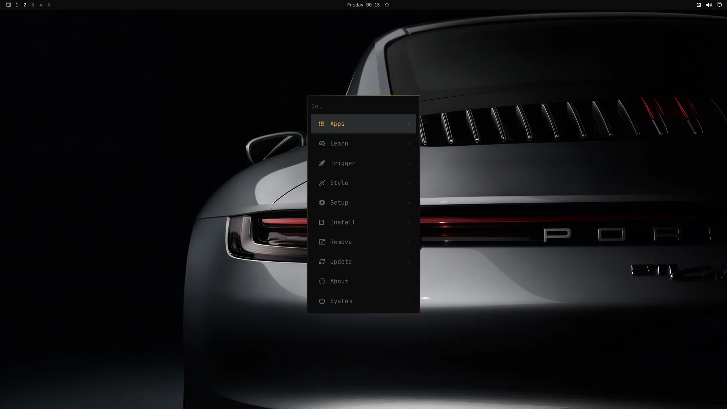Screen dimensions: 727x409
Task: Click the display monitor icon in top bar
Action: tap(719, 5)
